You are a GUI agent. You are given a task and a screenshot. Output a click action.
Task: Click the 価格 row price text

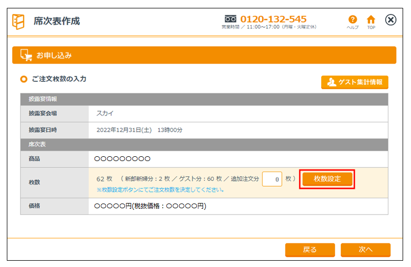tap(150, 206)
